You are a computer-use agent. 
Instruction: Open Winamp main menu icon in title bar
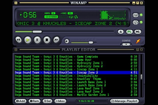click(x=16, y=3)
